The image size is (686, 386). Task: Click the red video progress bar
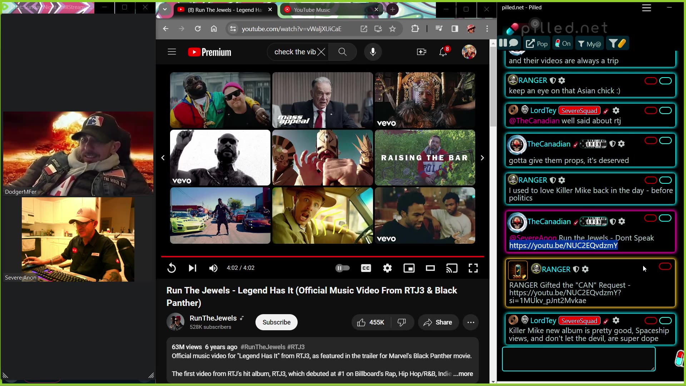(x=322, y=256)
